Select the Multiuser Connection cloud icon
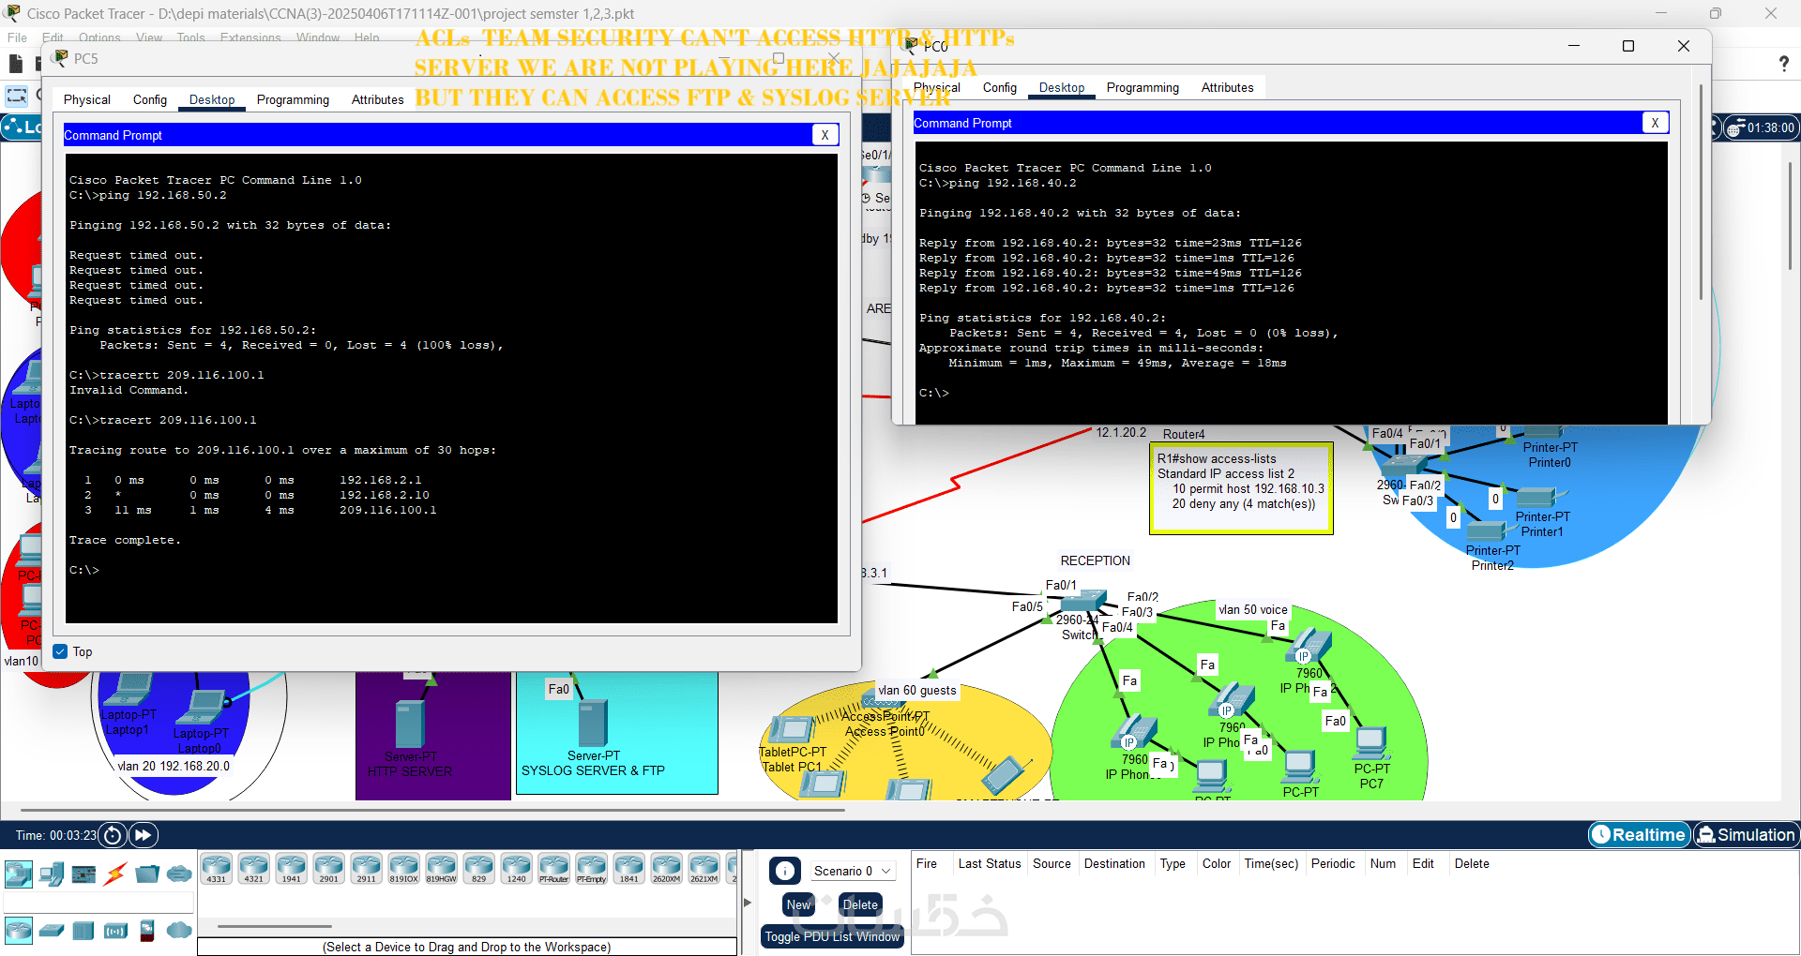 [179, 874]
